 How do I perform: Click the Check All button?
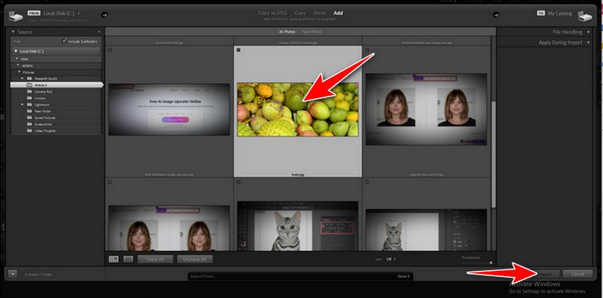pyautogui.click(x=155, y=259)
